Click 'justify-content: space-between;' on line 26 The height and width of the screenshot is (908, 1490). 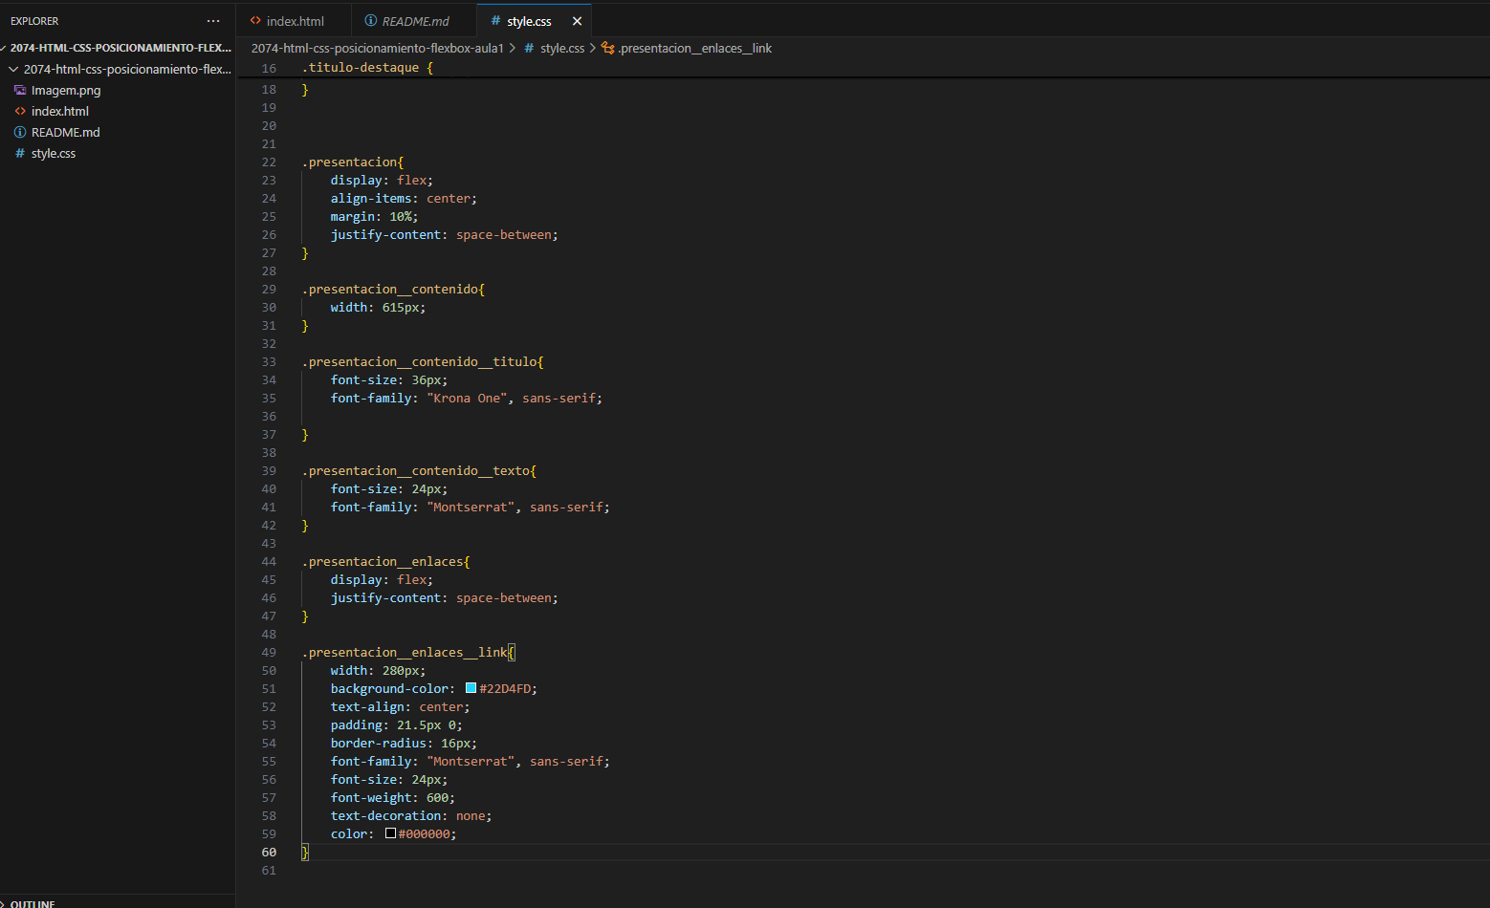(444, 235)
